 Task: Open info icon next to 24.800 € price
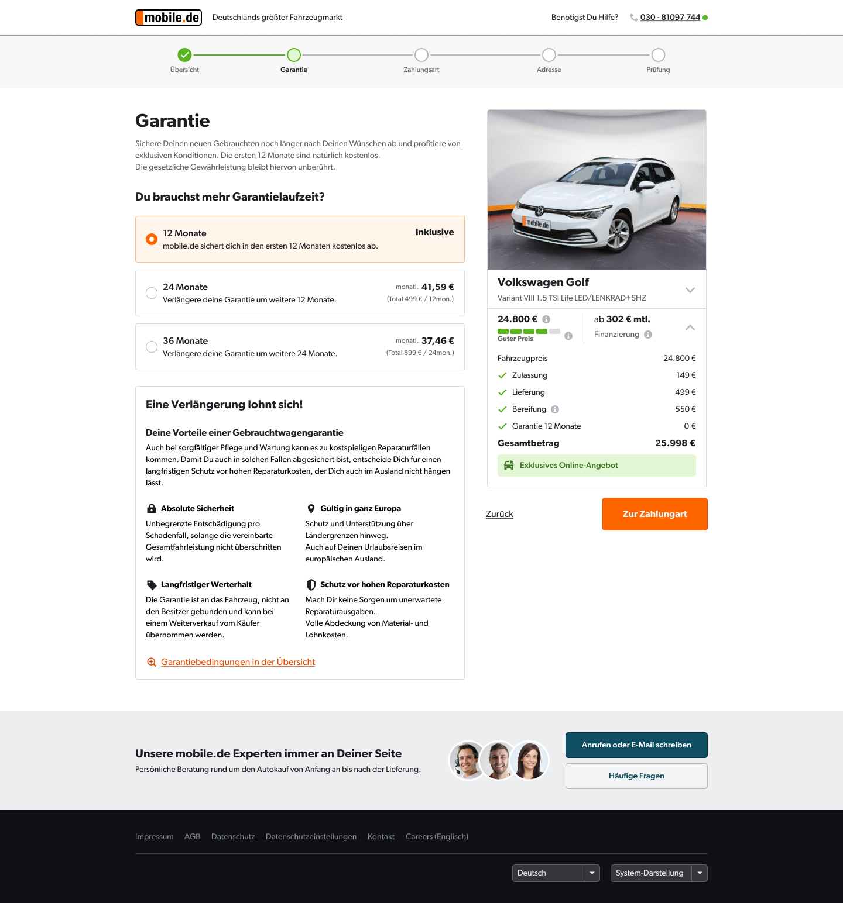click(x=546, y=319)
